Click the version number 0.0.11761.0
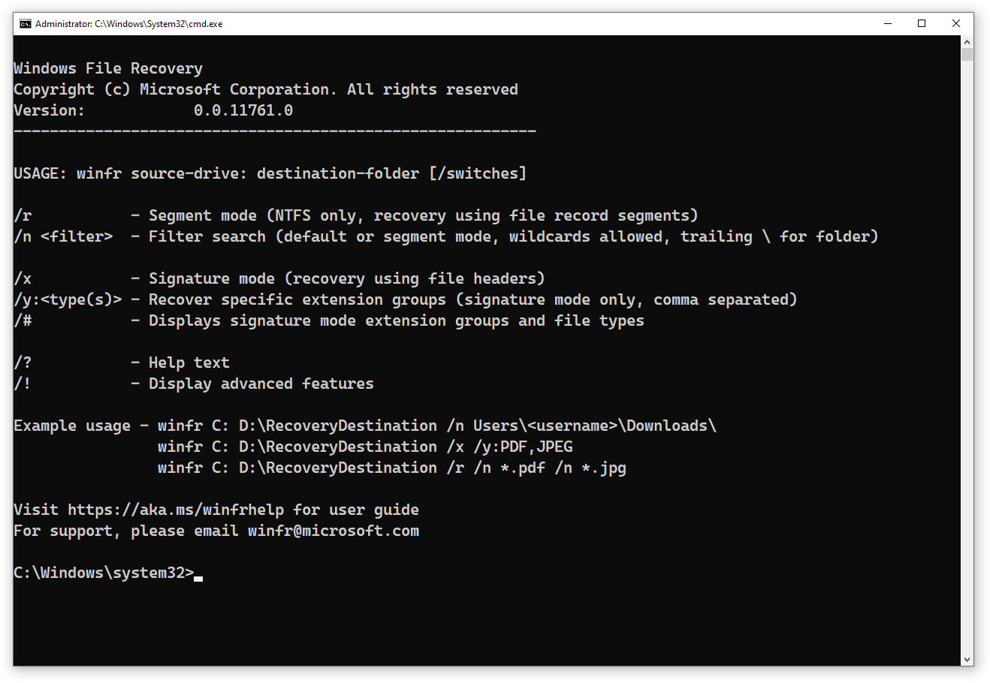The height and width of the screenshot is (683, 990). click(x=243, y=110)
